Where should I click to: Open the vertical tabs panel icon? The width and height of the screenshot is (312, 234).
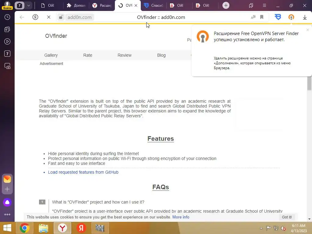pyautogui.click(x=251, y=5)
